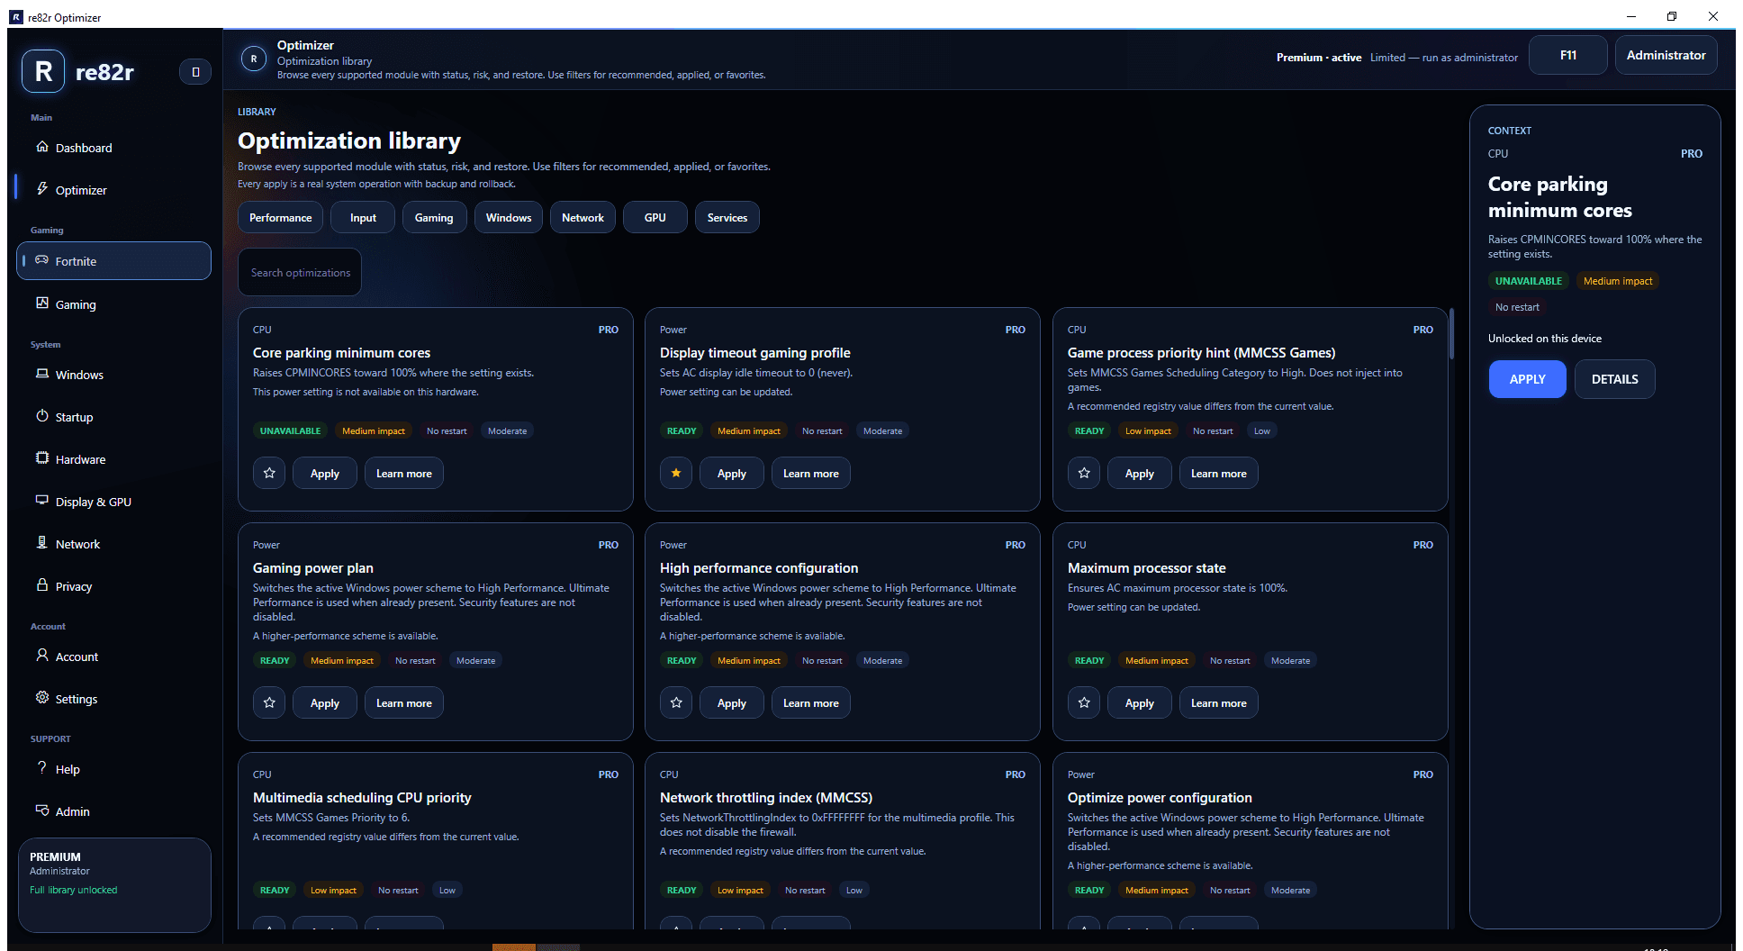This screenshot has height=951, width=1743.
Task: Apply Game process priority hint (MMCSS Games)
Action: [1140, 473]
